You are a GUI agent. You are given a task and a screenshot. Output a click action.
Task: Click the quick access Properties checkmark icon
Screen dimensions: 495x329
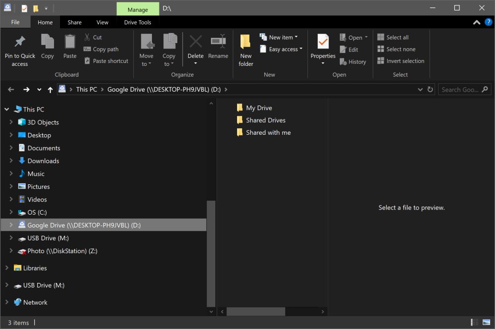[x=24, y=8]
